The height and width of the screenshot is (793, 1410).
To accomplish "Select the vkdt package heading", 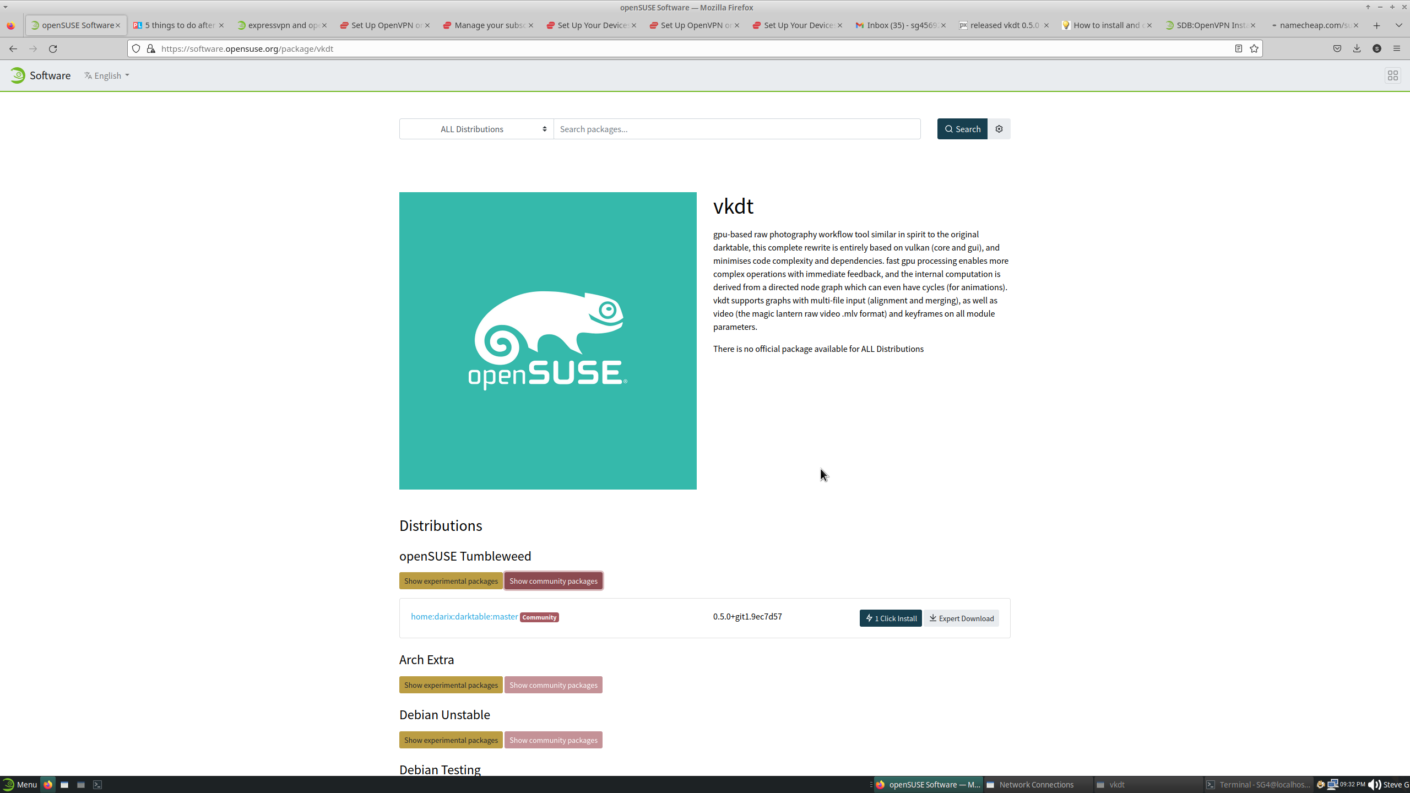I will coord(733,207).
